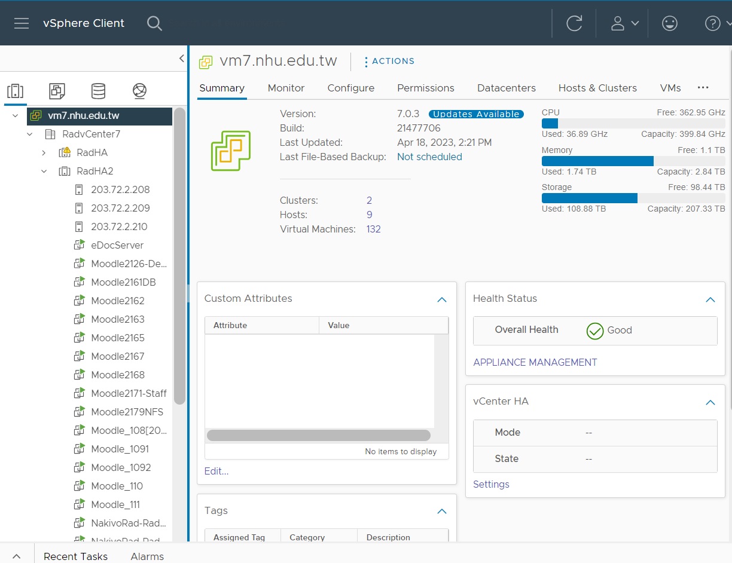Select host 203.72.2.209
The width and height of the screenshot is (732, 563).
[120, 208]
